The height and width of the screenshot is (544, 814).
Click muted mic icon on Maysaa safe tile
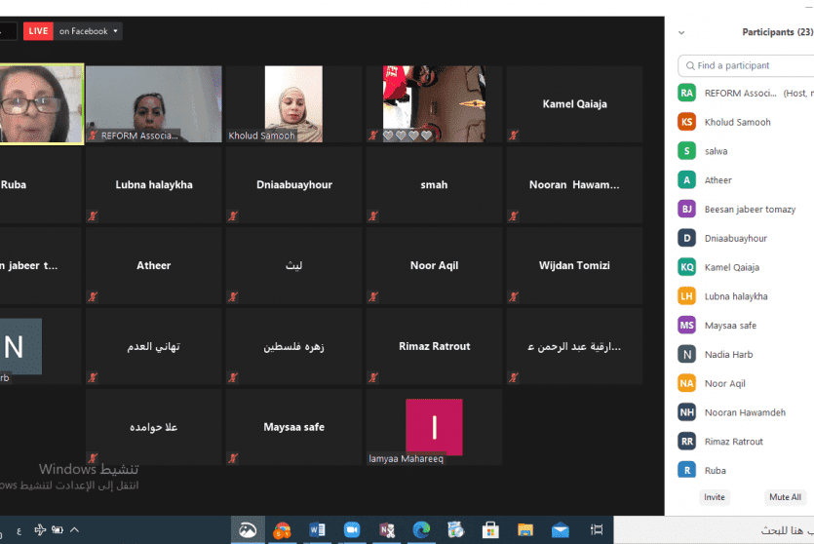[233, 457]
